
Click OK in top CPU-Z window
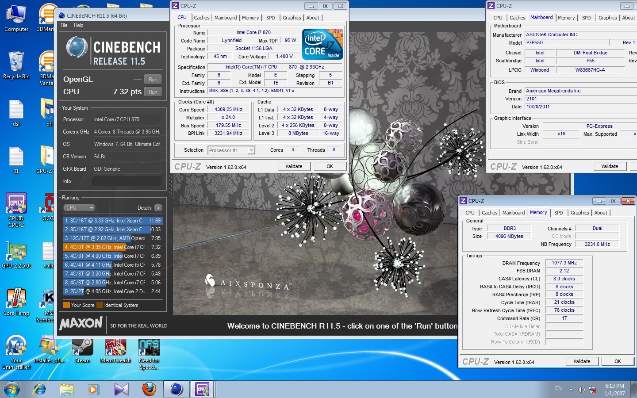[330, 166]
